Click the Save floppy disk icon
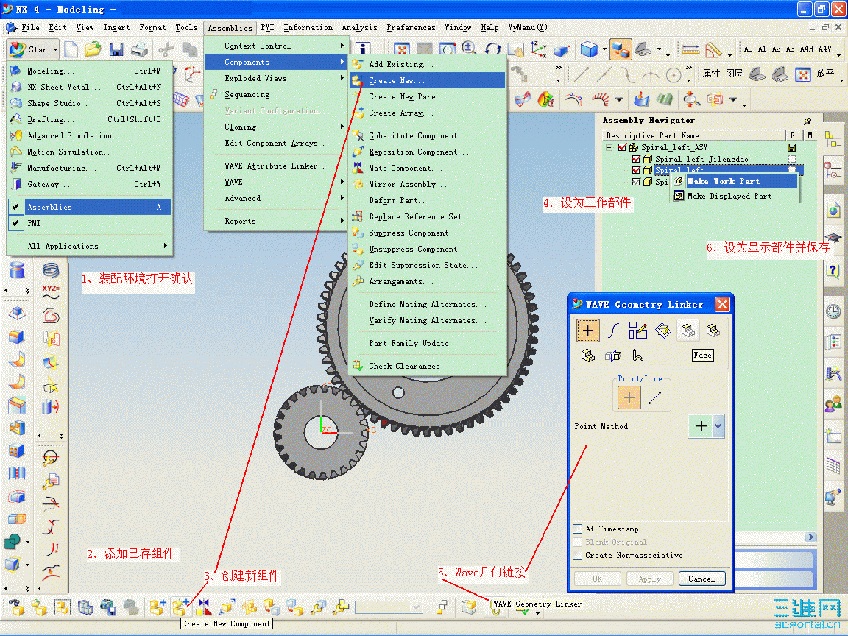 pyautogui.click(x=116, y=49)
